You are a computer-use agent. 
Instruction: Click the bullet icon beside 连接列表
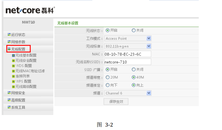point(13,76)
